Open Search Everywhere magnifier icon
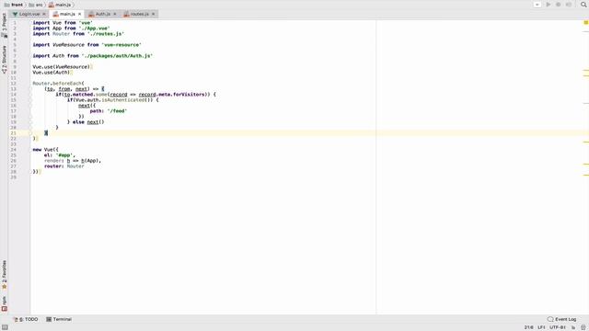This screenshot has width=589, height=331. [583, 5]
